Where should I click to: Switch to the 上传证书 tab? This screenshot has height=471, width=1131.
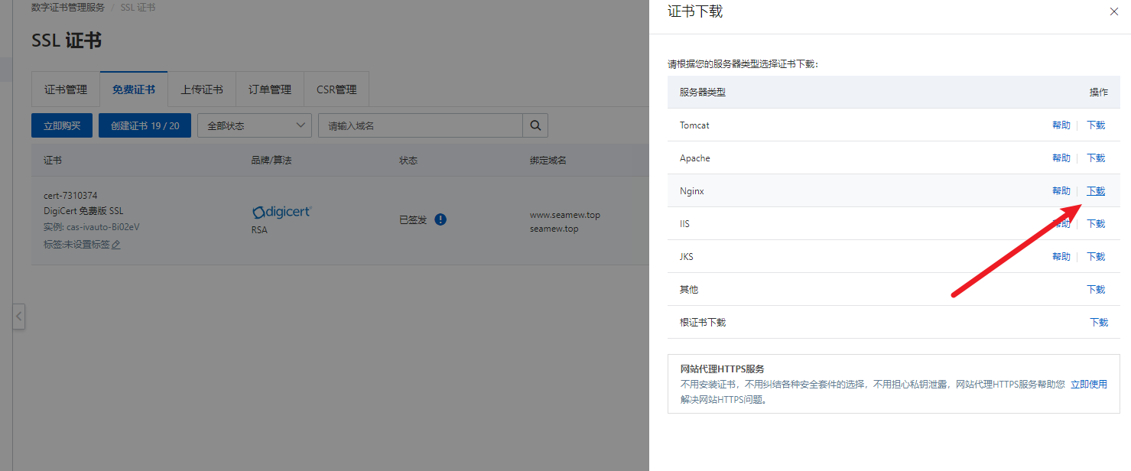pos(202,89)
